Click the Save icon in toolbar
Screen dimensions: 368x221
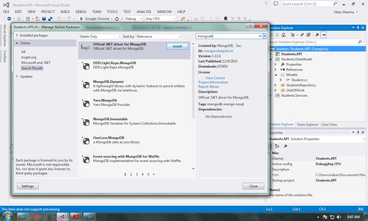coord(44,18)
